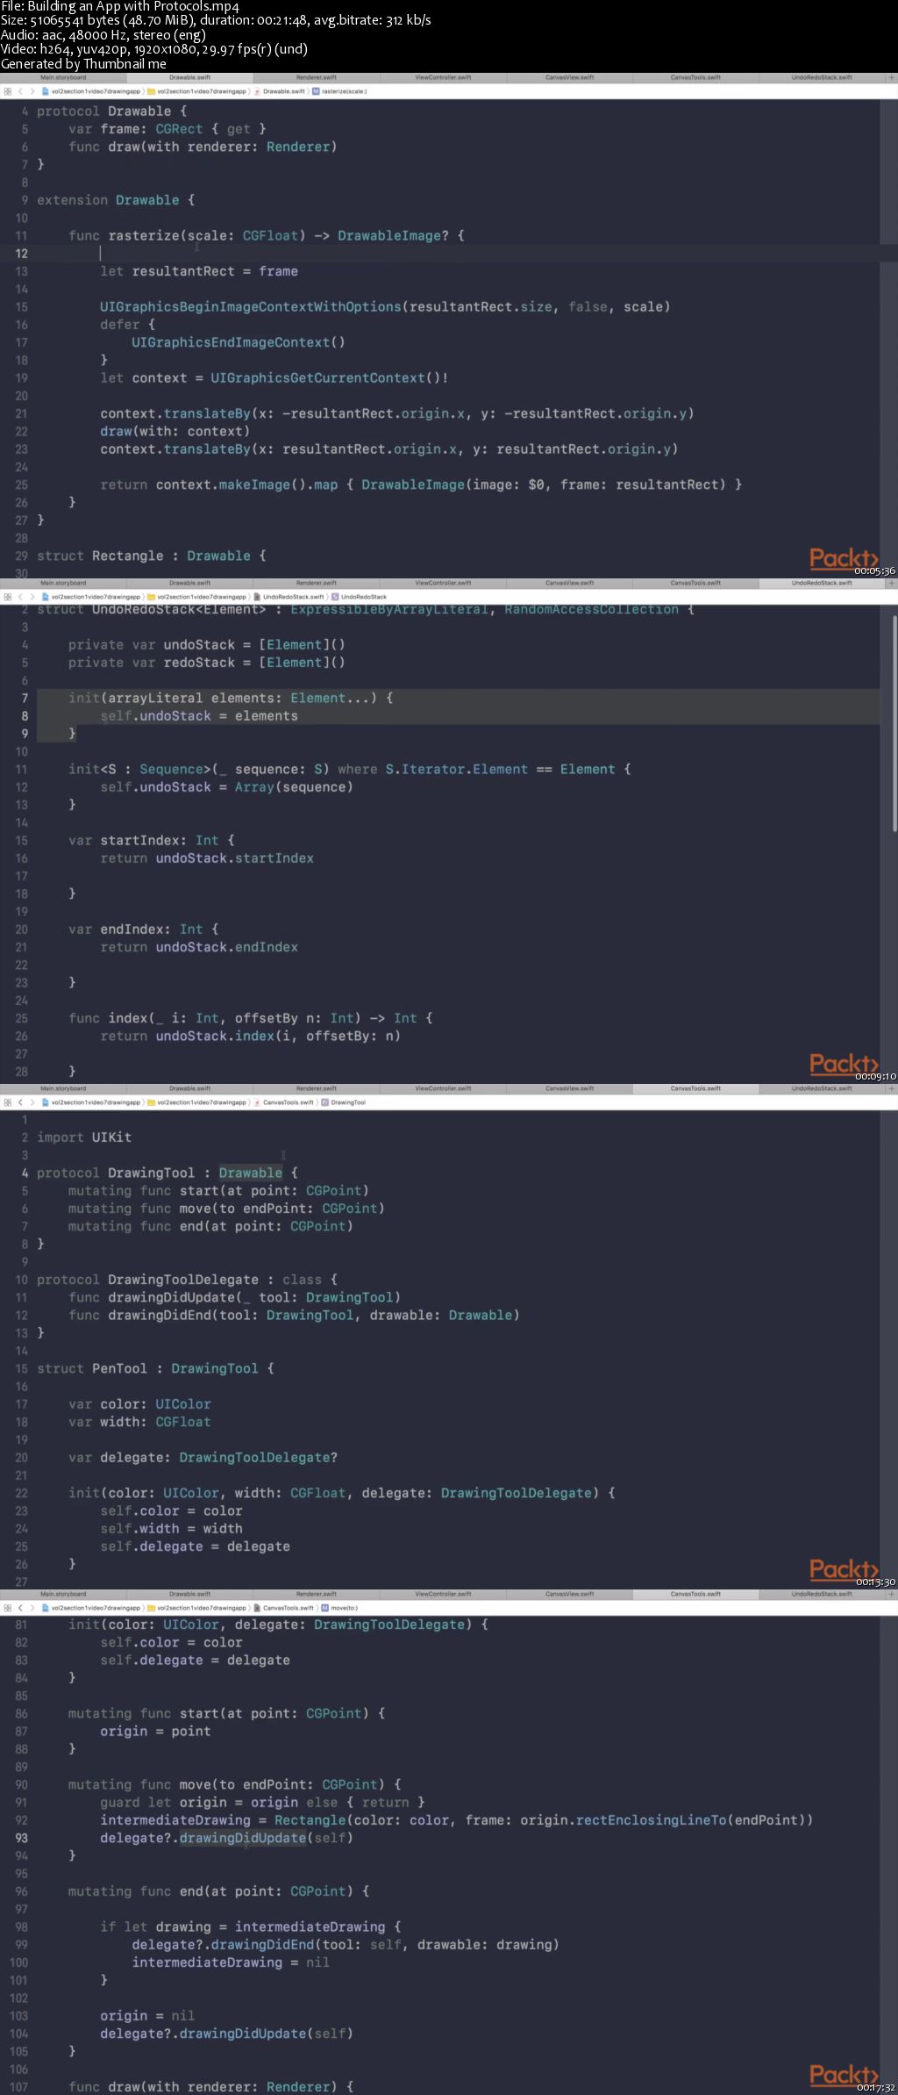The image size is (898, 2095).
Task: Open Drawable.swift jump bar segment
Action: coord(284,91)
